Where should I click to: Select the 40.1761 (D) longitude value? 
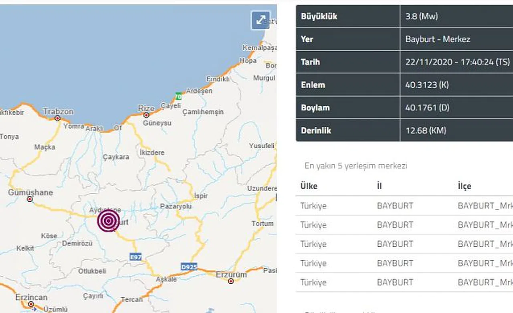point(427,108)
